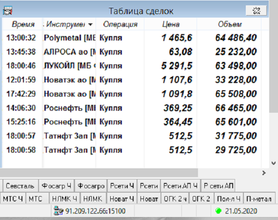Switch to the Севсталь tab
Screen dimensions: 278x220
point(20,186)
